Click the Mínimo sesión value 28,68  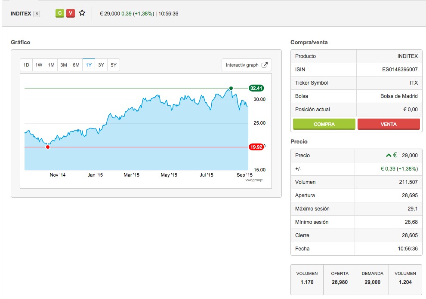click(411, 222)
